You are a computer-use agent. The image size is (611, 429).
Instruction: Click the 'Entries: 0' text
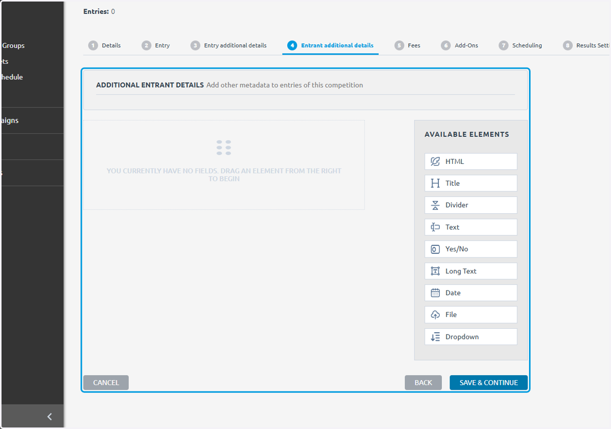point(99,11)
